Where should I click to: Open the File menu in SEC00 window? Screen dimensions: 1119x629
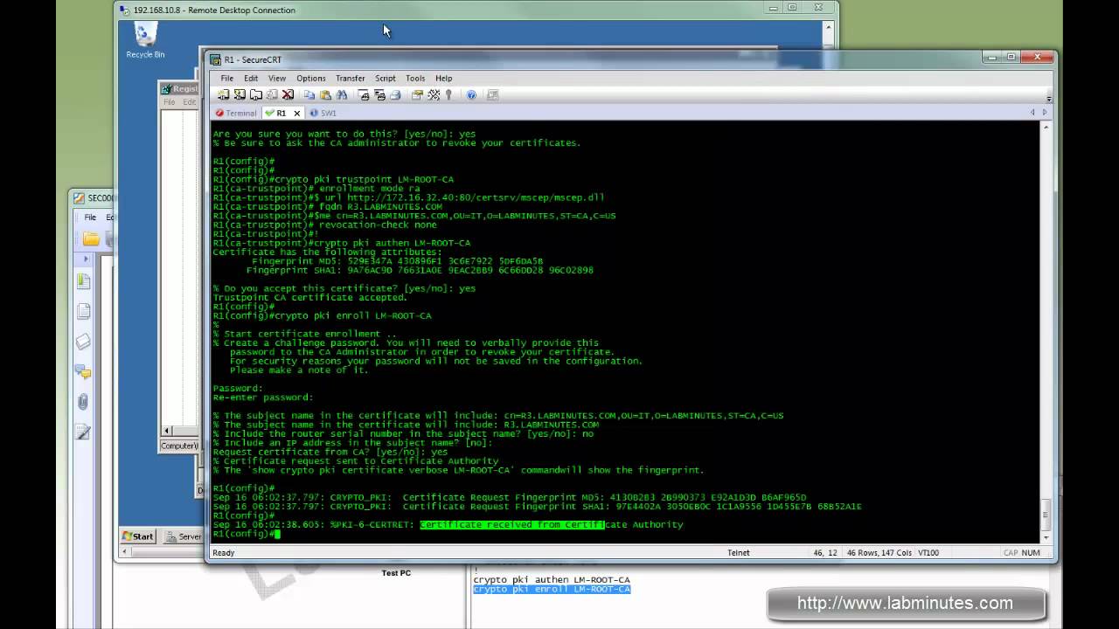[90, 217]
